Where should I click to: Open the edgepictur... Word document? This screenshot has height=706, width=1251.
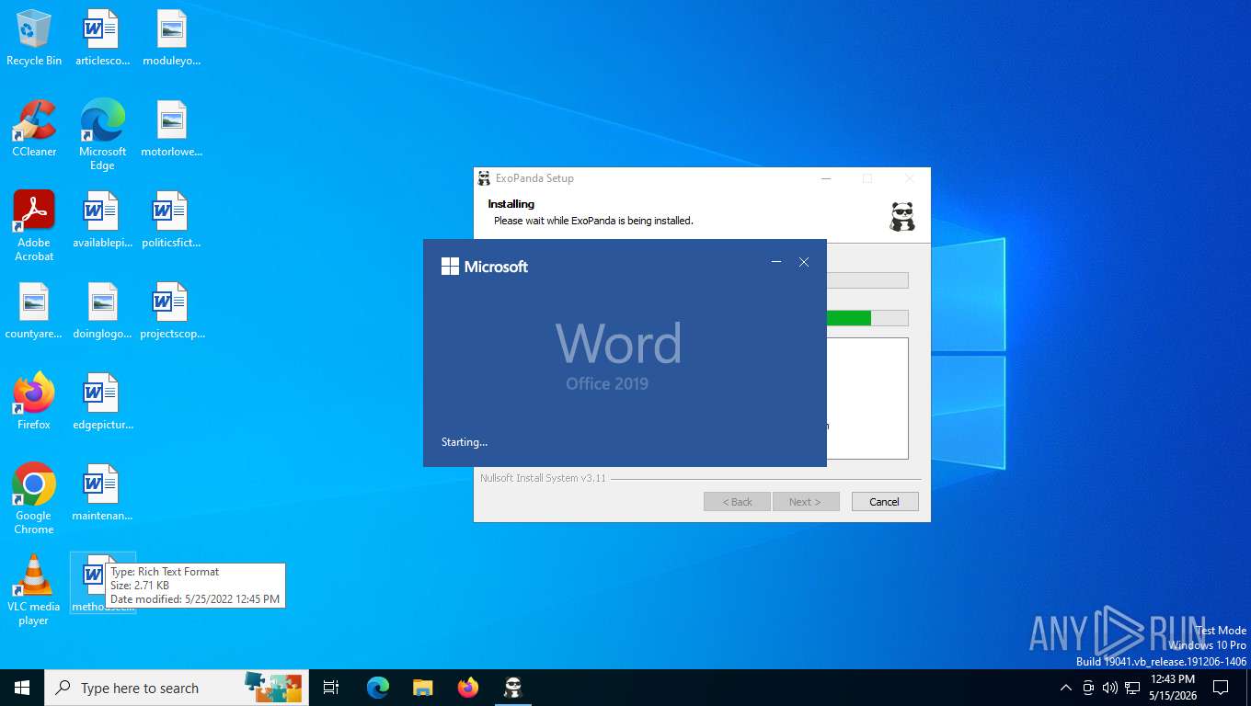(x=102, y=402)
